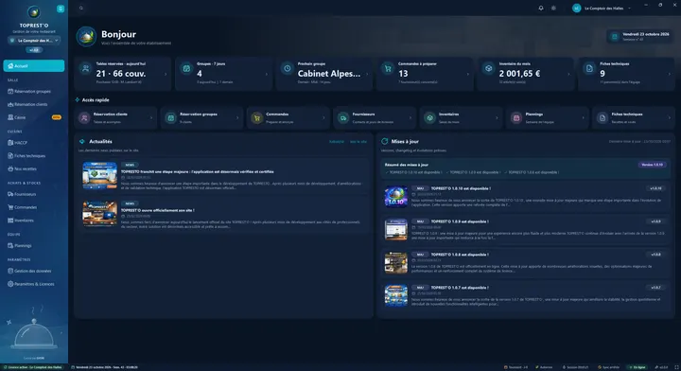Open the notifications bell icon
681x371 pixels.
(541, 9)
